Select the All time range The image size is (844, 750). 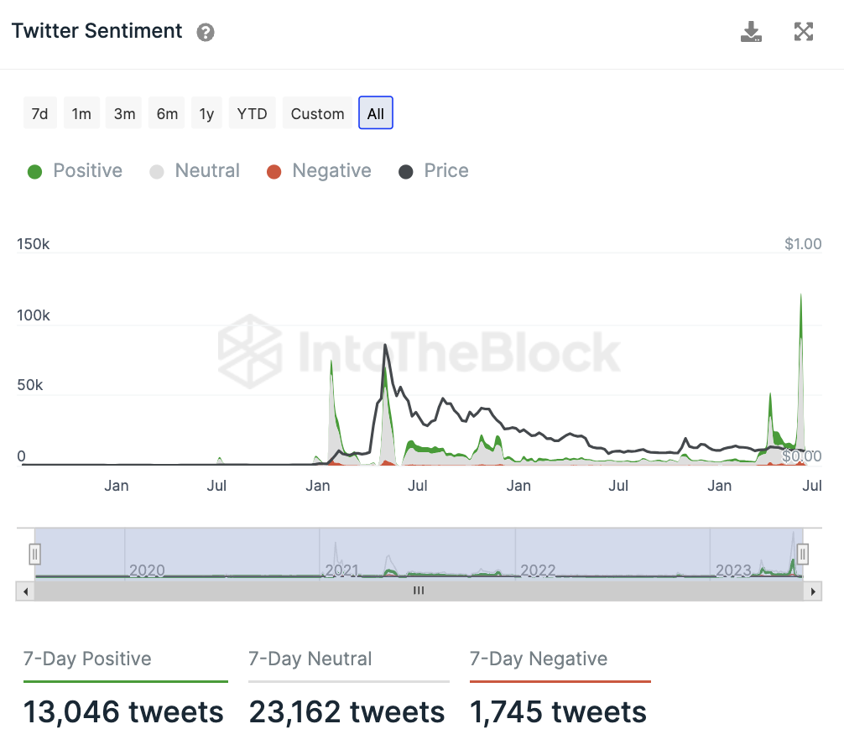coord(375,113)
